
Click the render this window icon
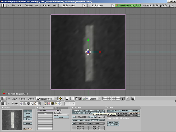(133, 98)
